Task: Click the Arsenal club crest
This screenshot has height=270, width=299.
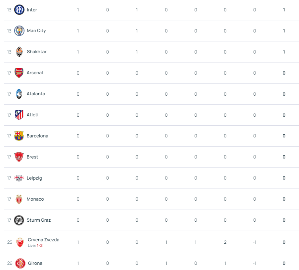Action: [x=19, y=73]
